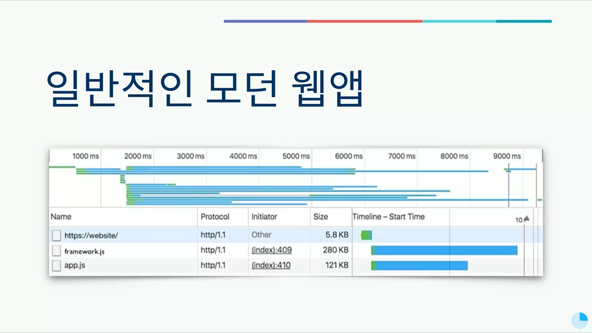The width and height of the screenshot is (592, 333).
Task: Open the (index):409 initiator link
Action: [271, 250]
